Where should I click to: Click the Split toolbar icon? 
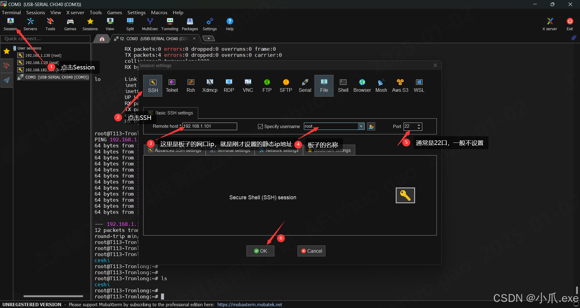130,24
